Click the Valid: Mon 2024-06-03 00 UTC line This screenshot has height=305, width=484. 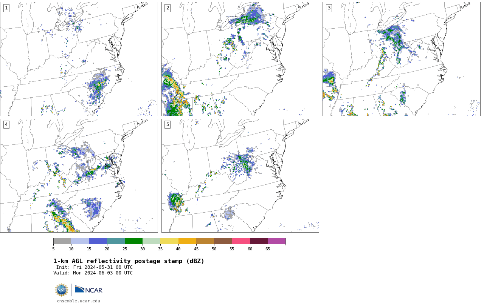point(93,273)
